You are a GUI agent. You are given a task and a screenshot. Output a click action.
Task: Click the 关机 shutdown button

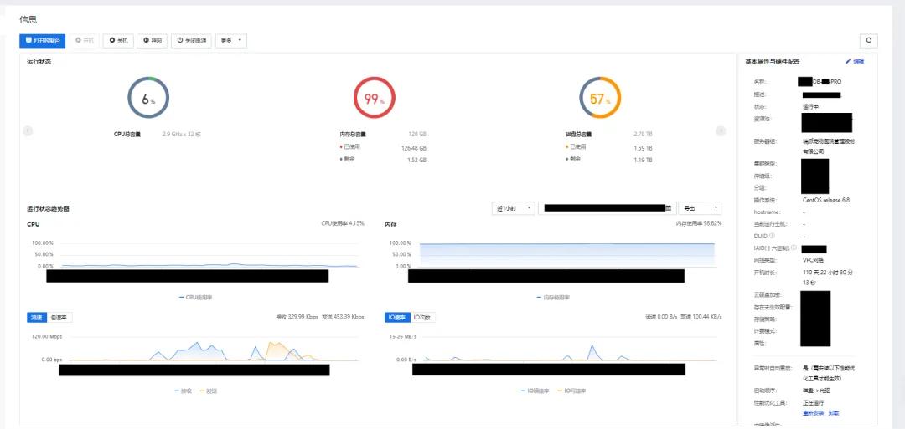tap(117, 40)
